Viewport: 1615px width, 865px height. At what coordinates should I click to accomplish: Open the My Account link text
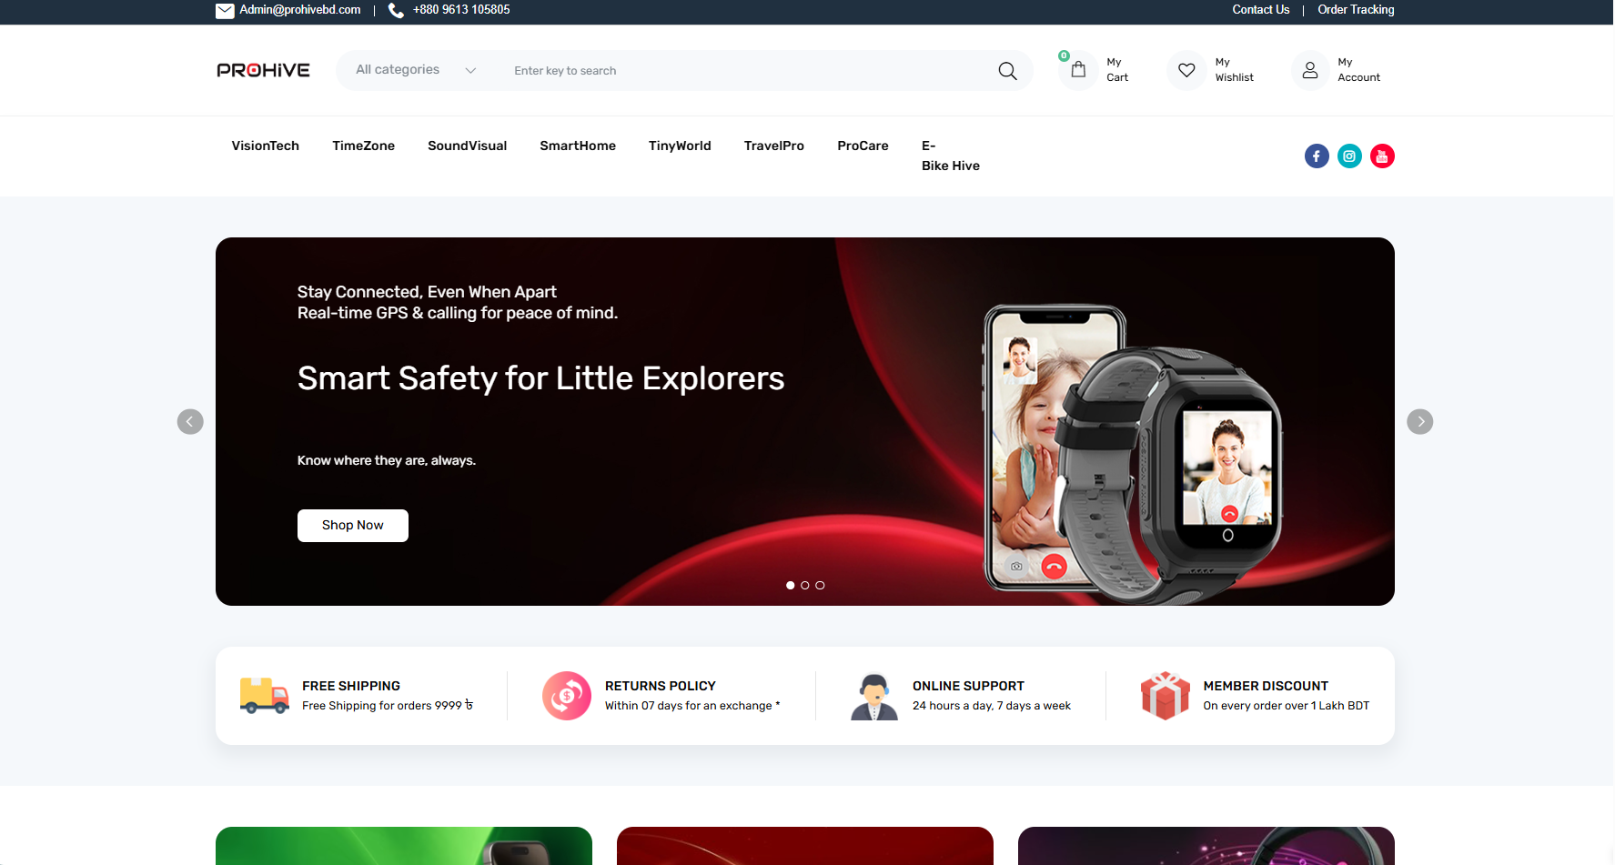pyautogui.click(x=1359, y=70)
